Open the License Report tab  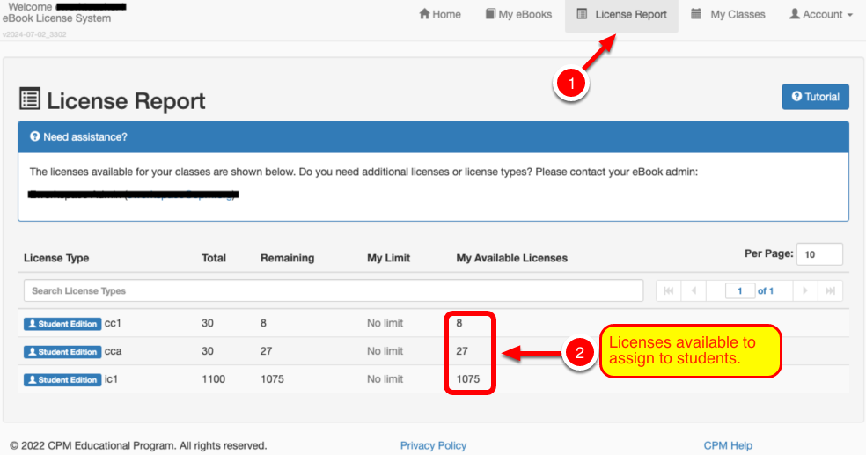pyautogui.click(x=621, y=15)
